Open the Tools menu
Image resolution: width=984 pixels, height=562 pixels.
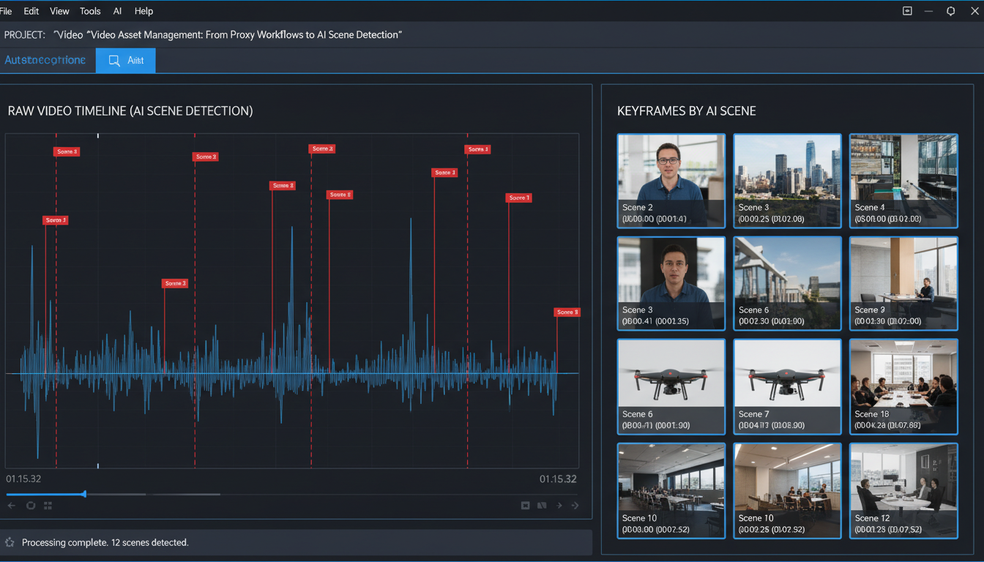90,11
